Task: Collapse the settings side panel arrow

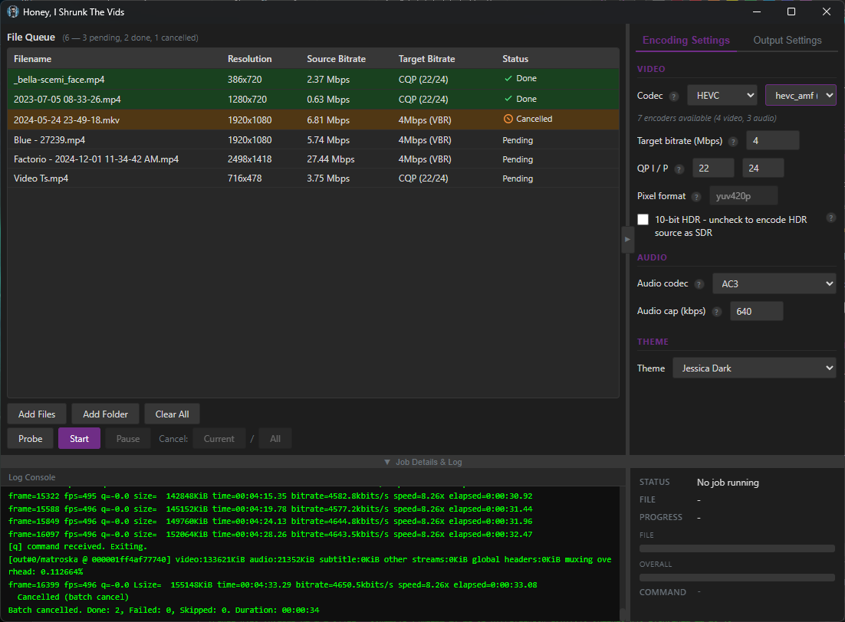Action: tap(627, 239)
